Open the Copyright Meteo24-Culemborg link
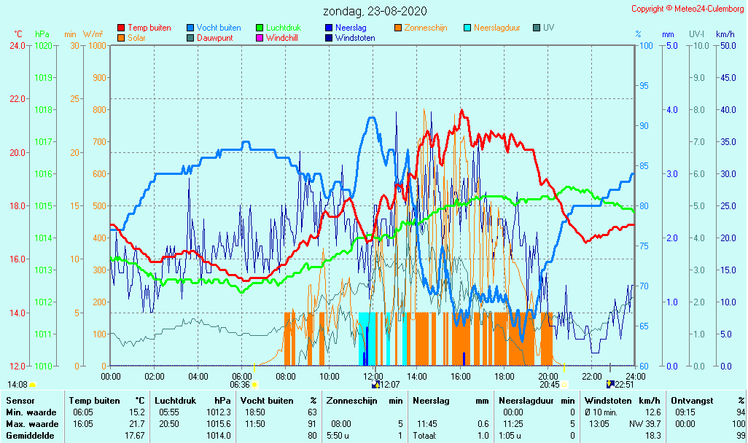748x443 pixels. point(687,9)
